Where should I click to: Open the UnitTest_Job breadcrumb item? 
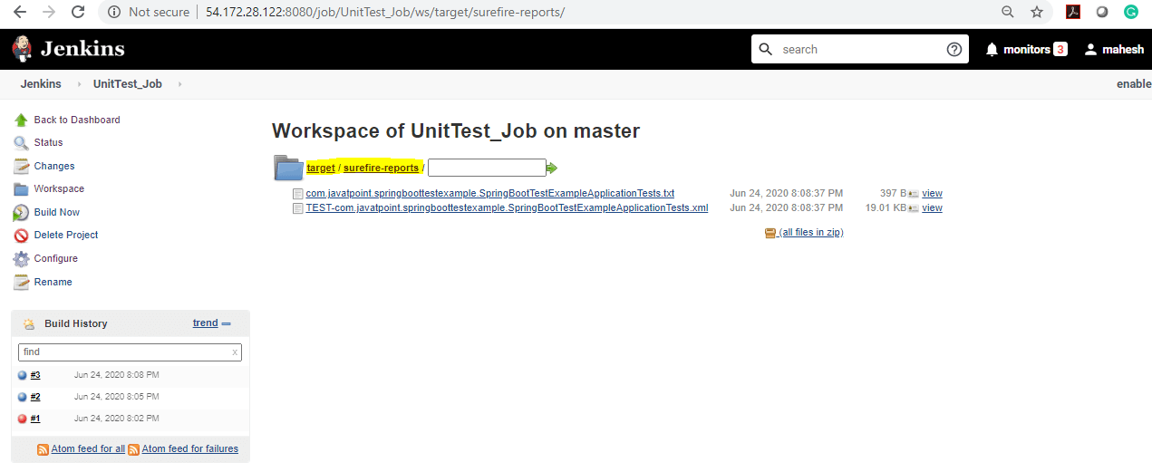point(128,83)
